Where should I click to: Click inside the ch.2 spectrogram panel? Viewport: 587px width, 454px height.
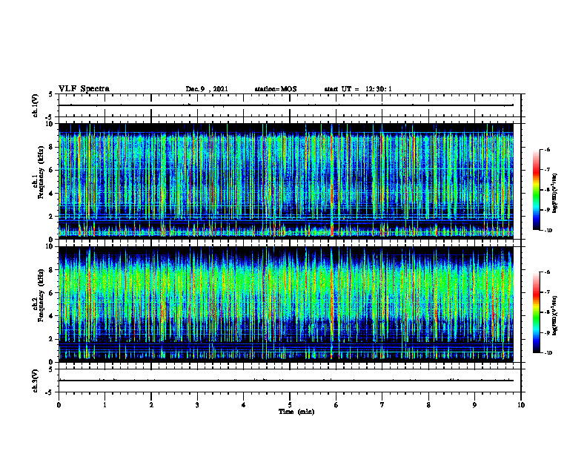[286, 304]
